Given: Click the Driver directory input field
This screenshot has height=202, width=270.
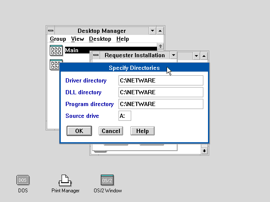Looking at the screenshot, I should 161,80.
